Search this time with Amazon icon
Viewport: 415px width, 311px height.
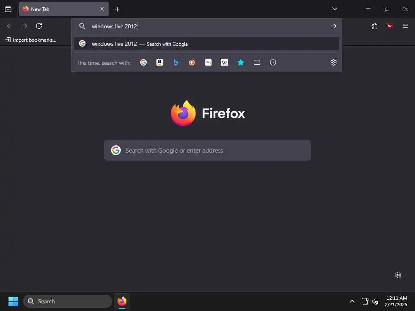[160, 62]
